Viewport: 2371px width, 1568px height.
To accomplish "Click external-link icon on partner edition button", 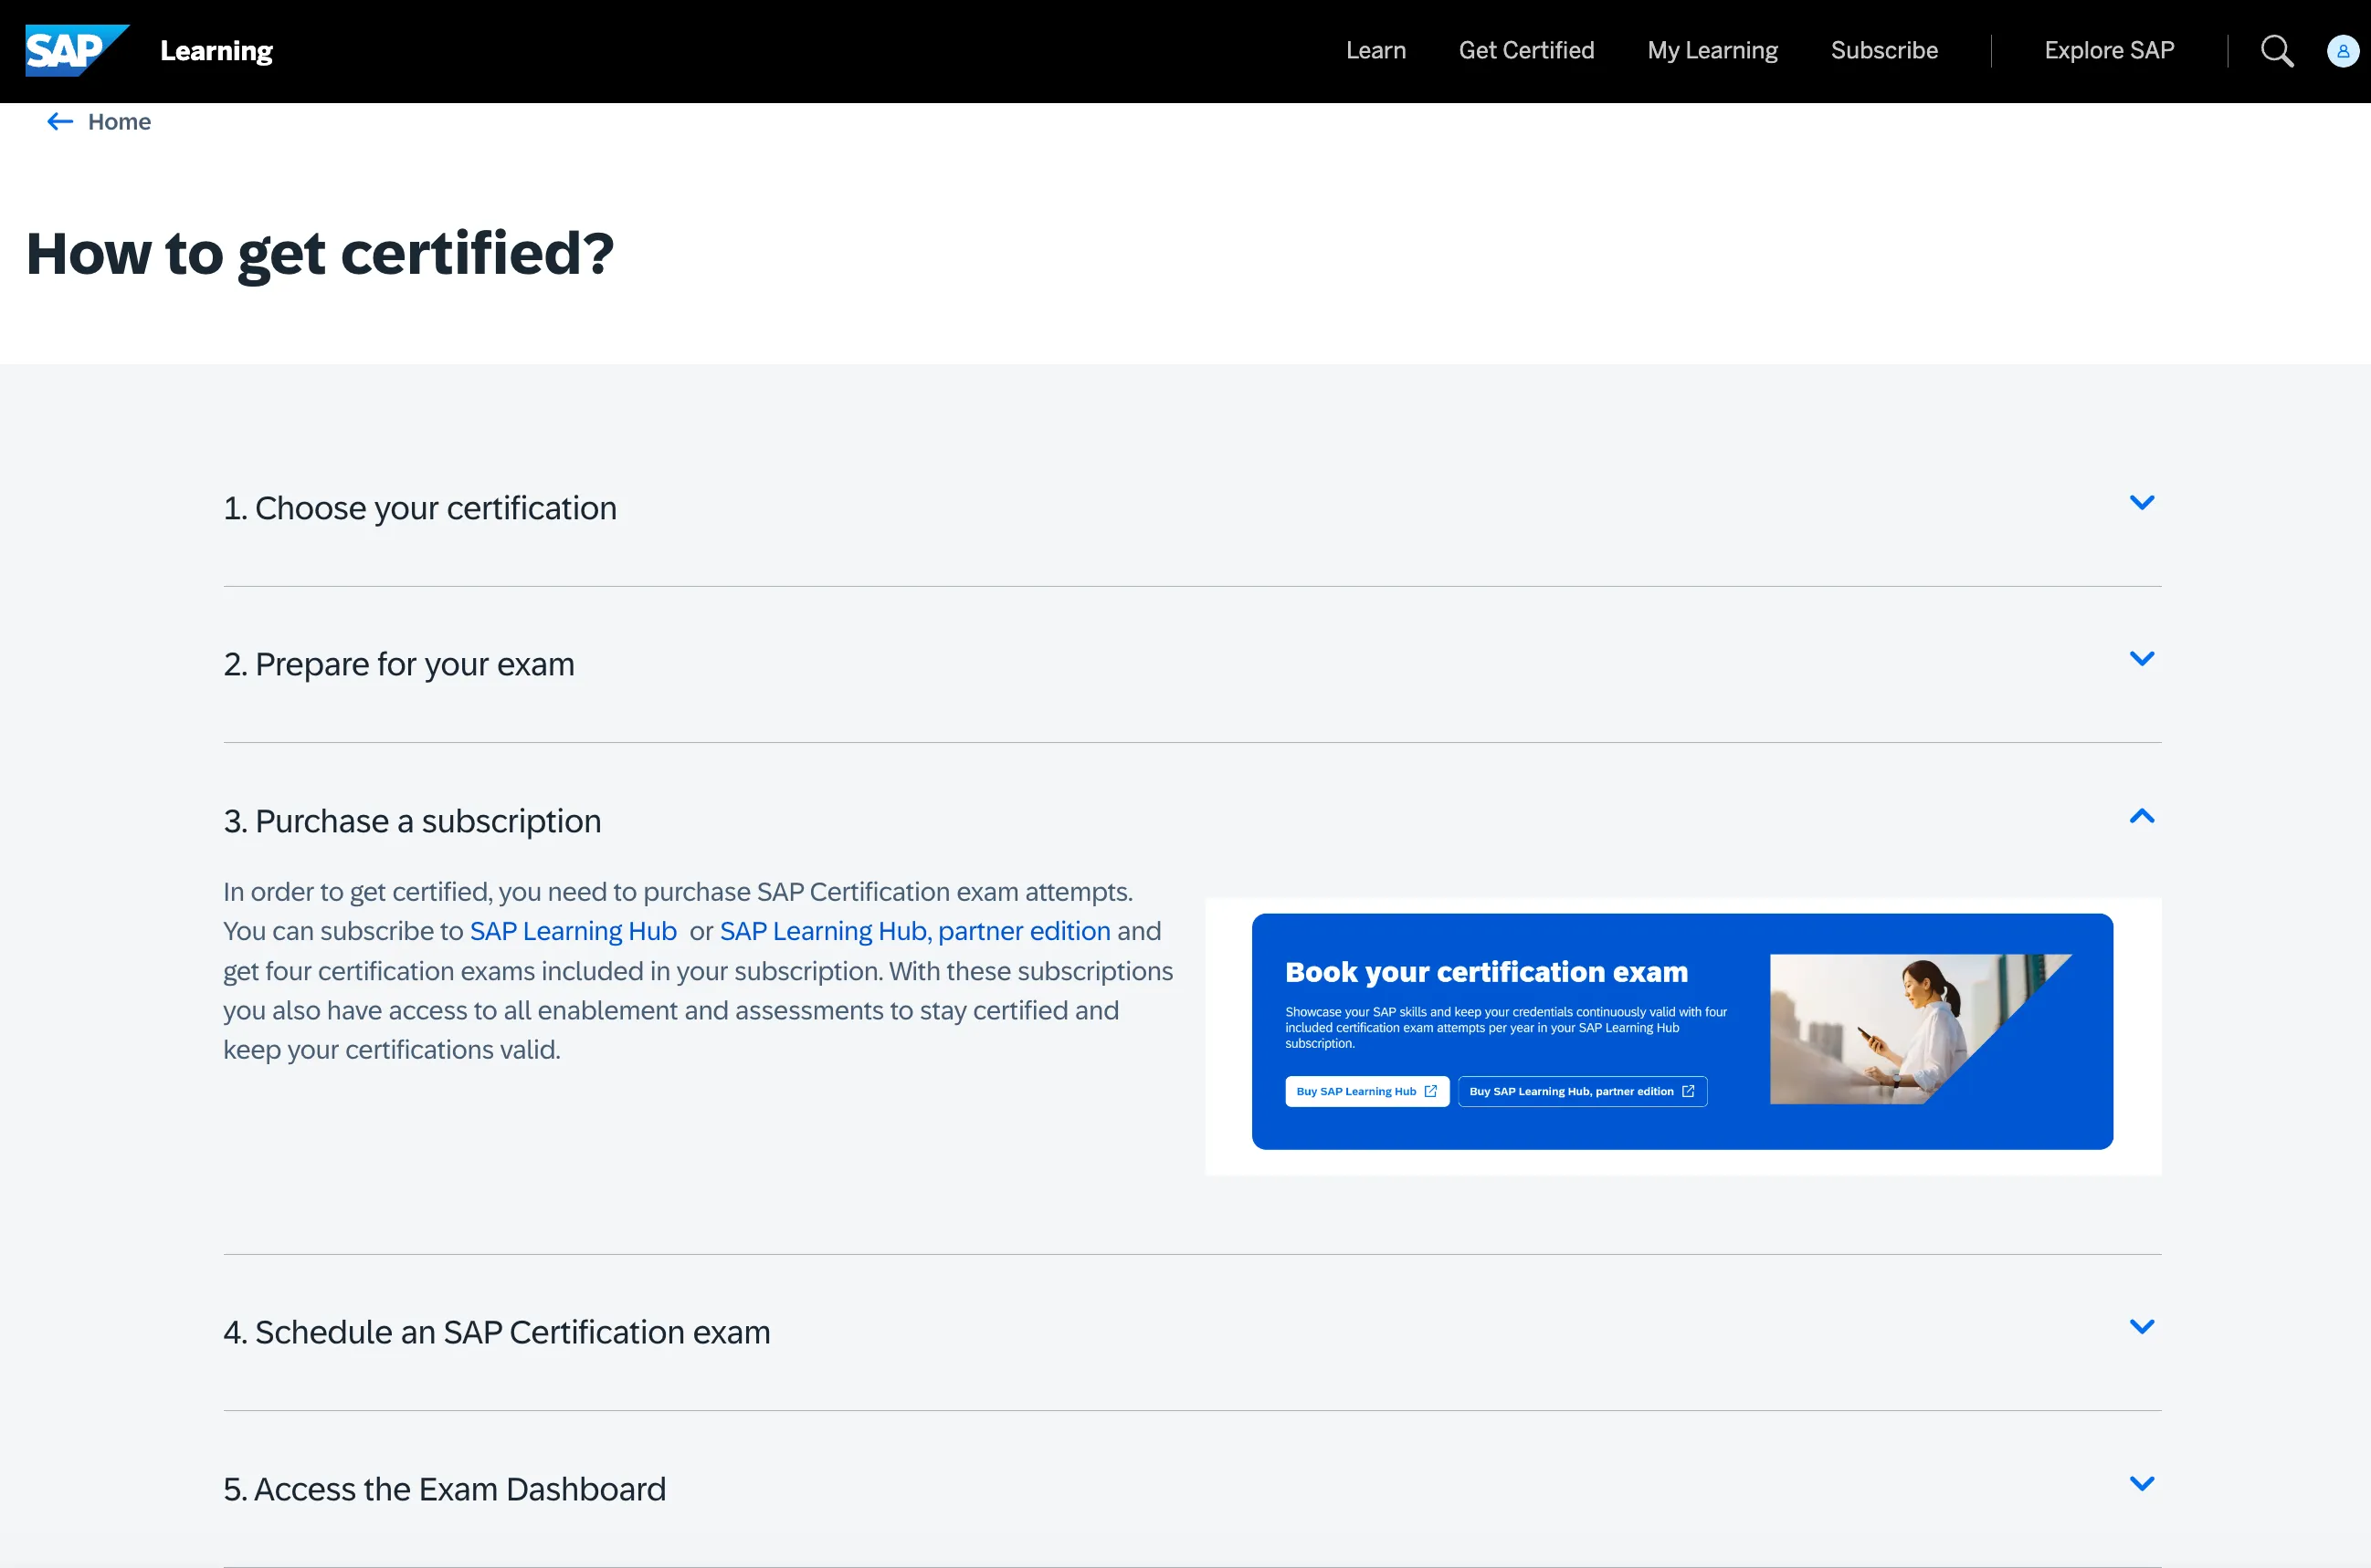I will [1689, 1091].
